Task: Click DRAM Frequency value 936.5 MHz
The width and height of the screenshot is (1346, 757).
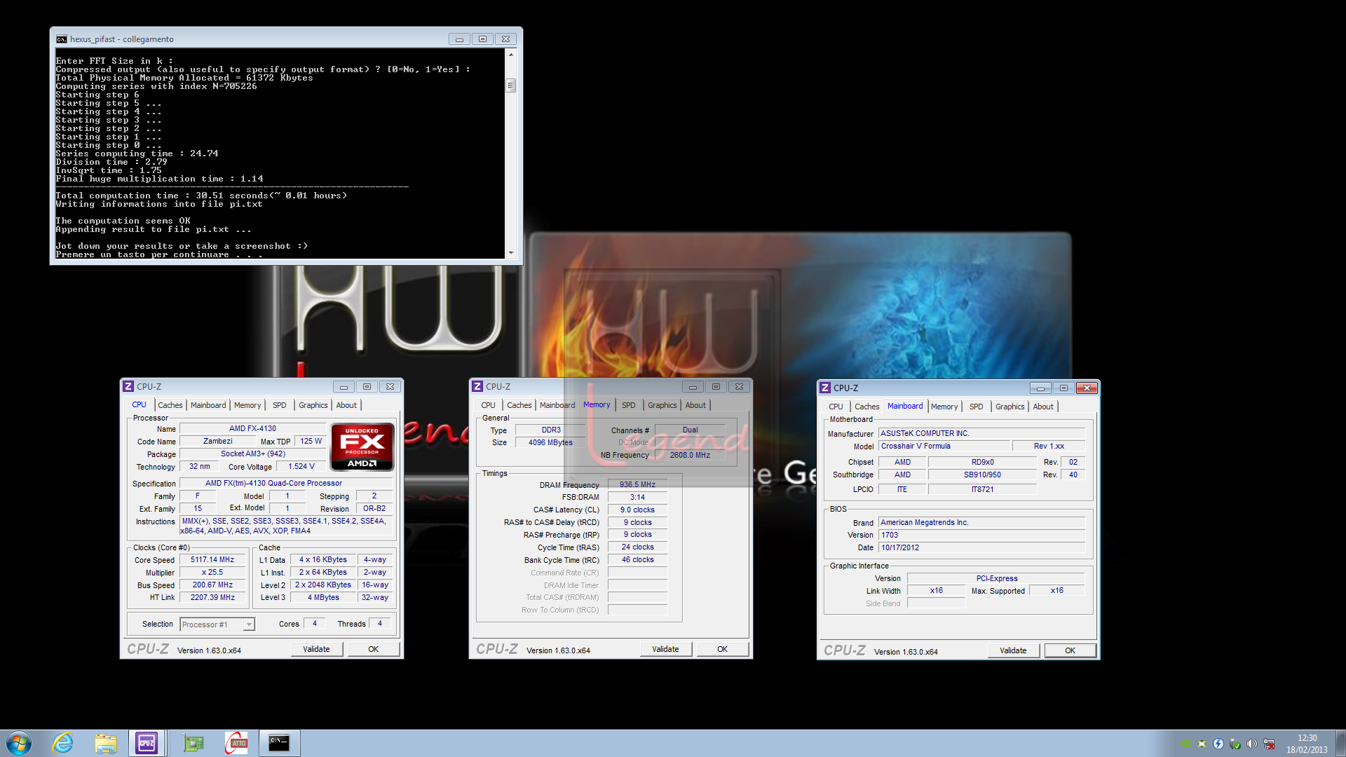Action: tap(637, 484)
